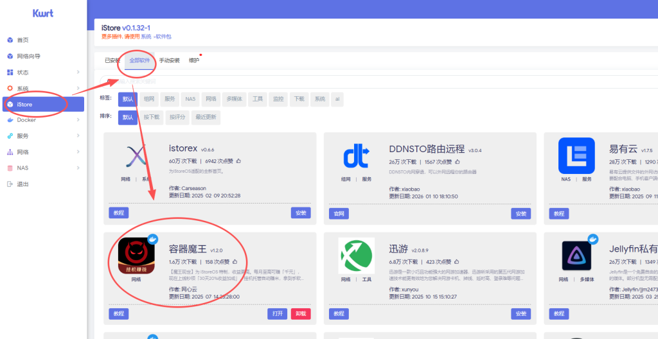Click the istorex app logo

coord(136,156)
